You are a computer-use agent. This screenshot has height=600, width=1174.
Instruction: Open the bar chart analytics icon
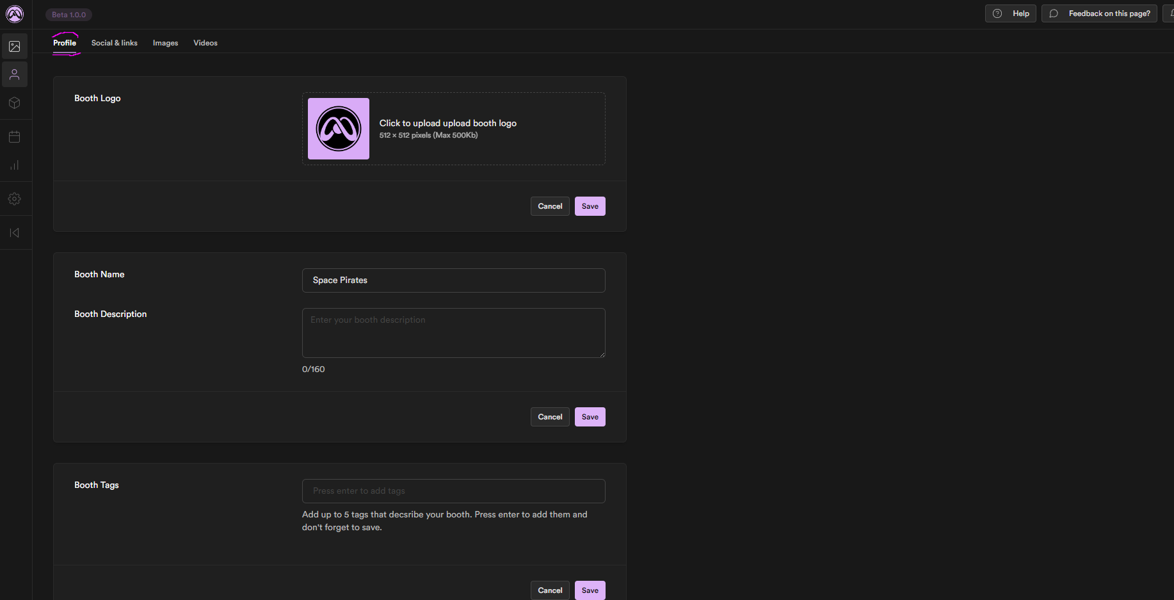15,165
